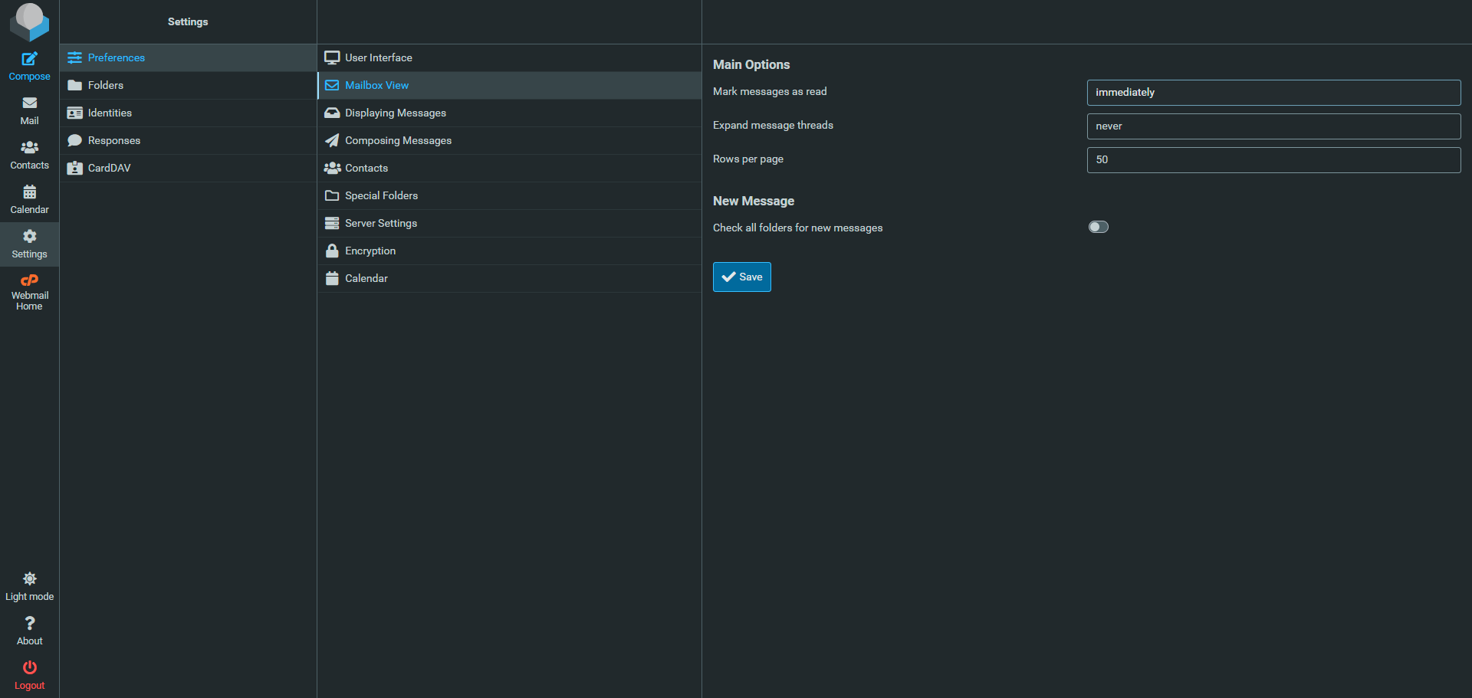Viewport: 1472px width, 698px height.
Task: Open the Identities settings section
Action: pos(110,113)
